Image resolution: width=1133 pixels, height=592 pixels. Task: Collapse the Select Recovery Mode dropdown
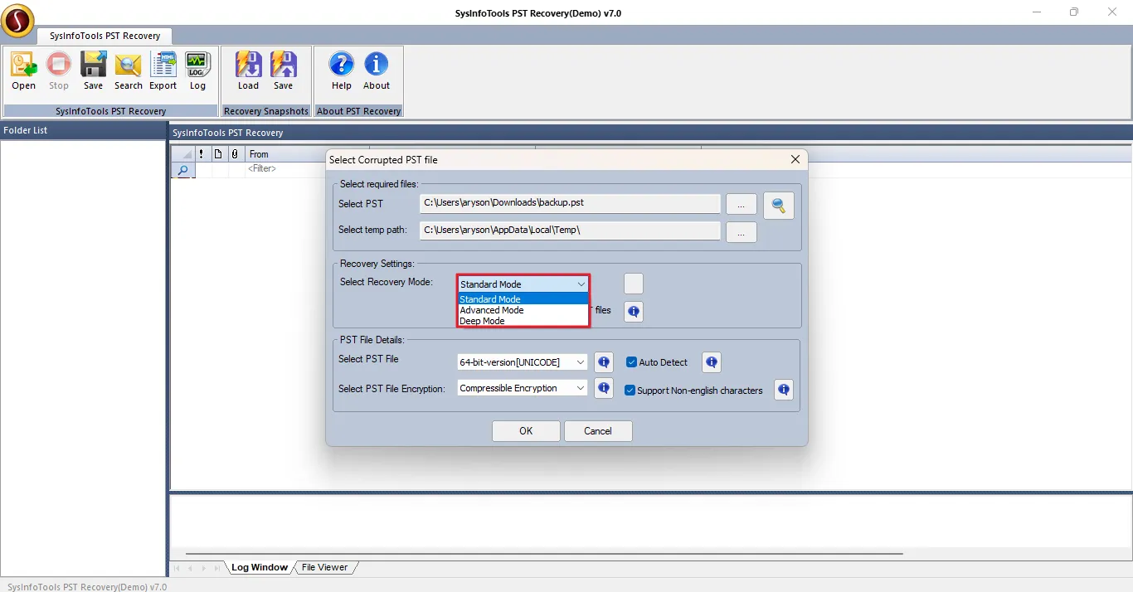(x=581, y=284)
